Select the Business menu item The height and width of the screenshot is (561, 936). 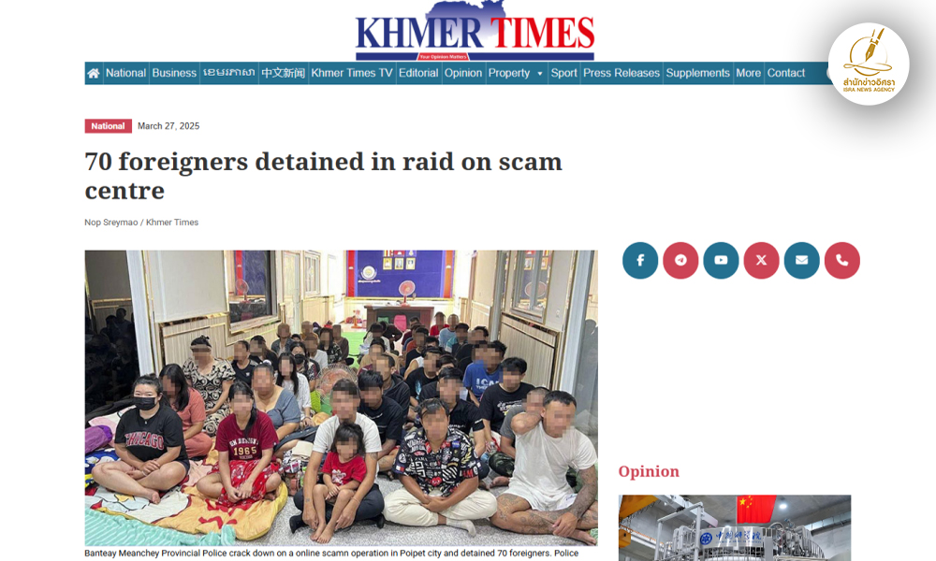[x=174, y=73]
